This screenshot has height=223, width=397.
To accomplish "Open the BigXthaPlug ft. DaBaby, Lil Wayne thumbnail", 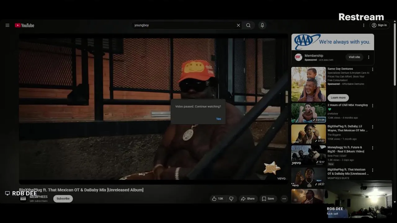I will [309, 134].
